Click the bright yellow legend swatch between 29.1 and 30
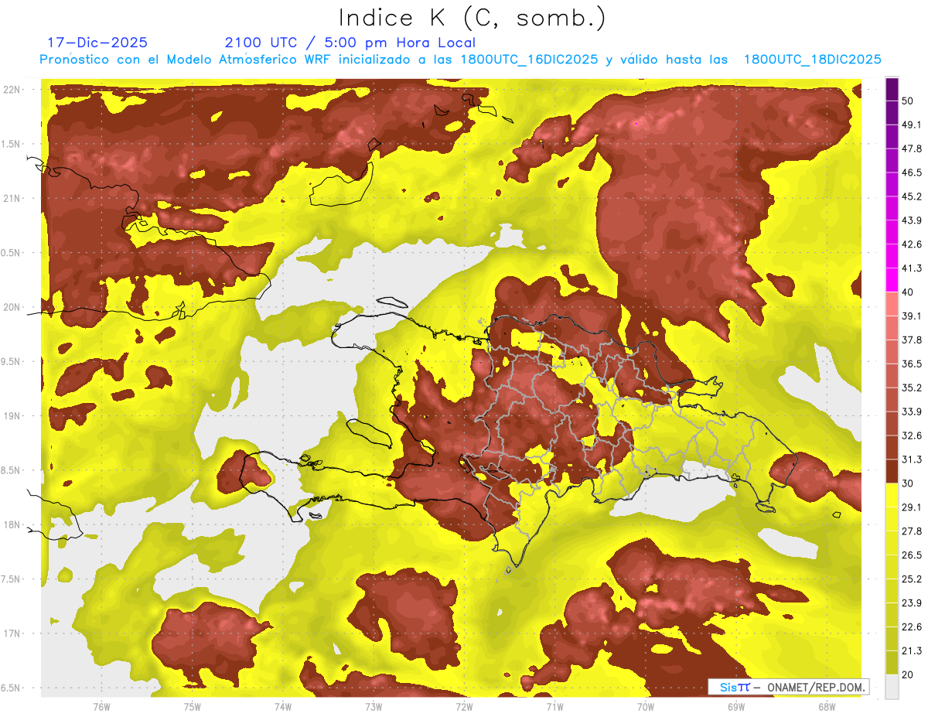The width and height of the screenshot is (928, 717). [x=892, y=495]
